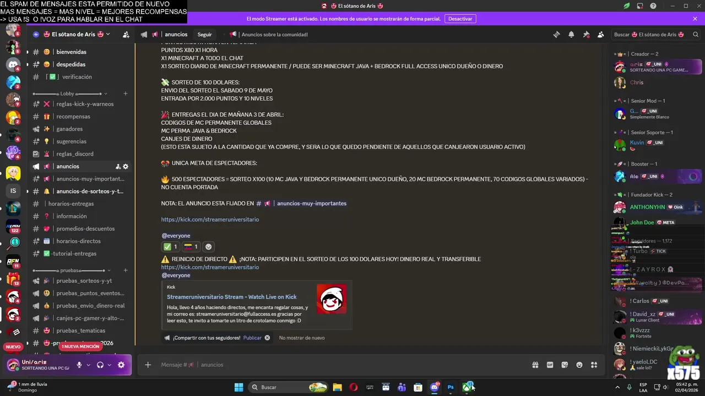
Task: Click the 1 NUEVA MENCIÓN pill
Action: pos(80,346)
